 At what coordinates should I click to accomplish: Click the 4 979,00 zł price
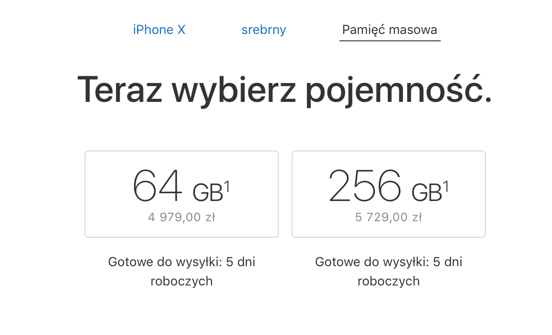(181, 218)
